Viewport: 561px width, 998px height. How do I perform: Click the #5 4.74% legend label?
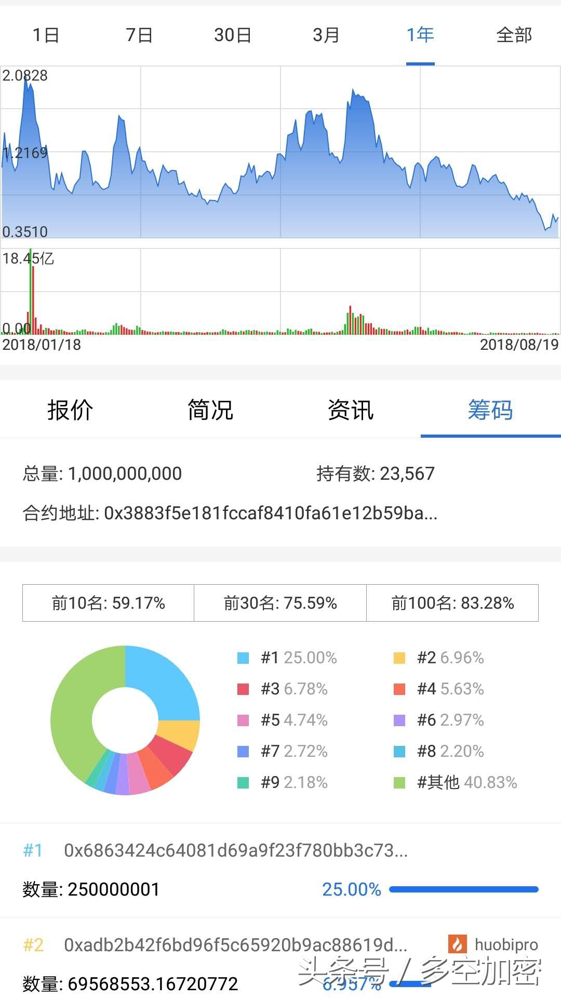(x=294, y=720)
